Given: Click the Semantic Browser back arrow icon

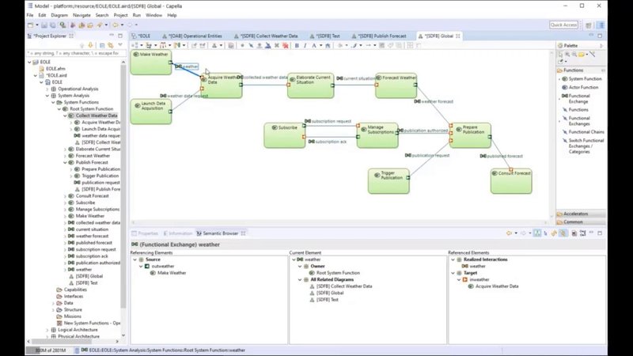Looking at the screenshot, I should tap(510, 233).
